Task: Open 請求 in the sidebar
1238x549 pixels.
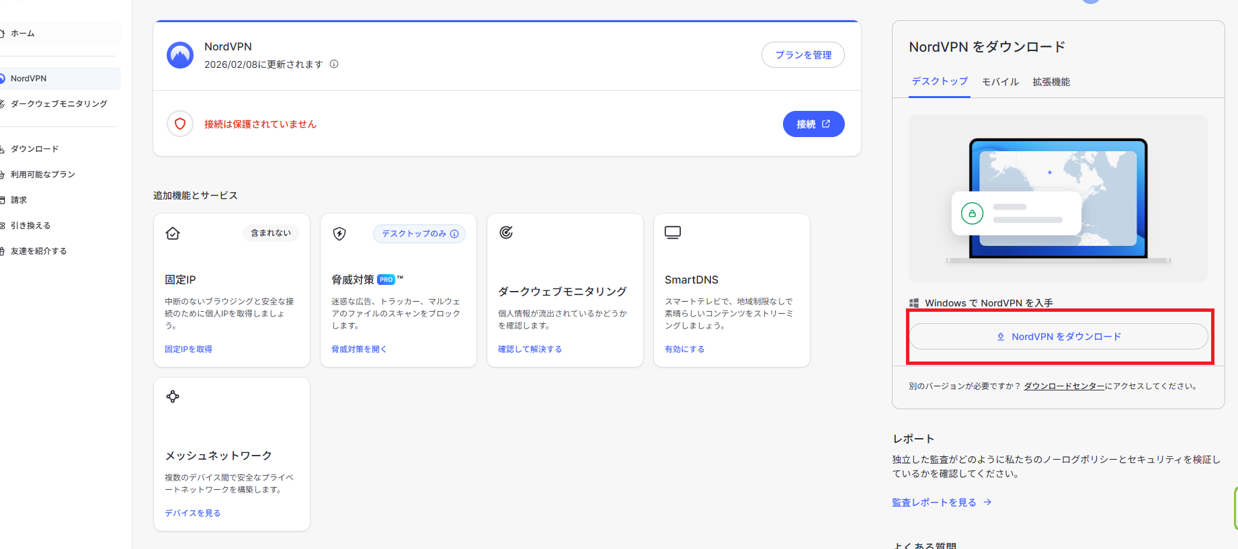Action: coord(19,200)
